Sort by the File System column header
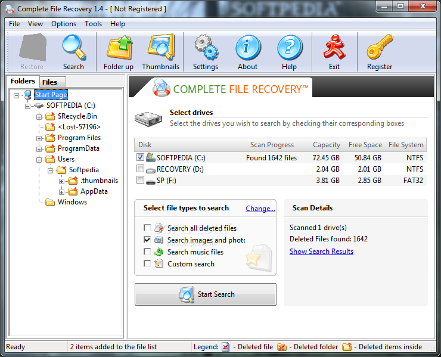Screen dimensions: 441x357 click(406, 145)
